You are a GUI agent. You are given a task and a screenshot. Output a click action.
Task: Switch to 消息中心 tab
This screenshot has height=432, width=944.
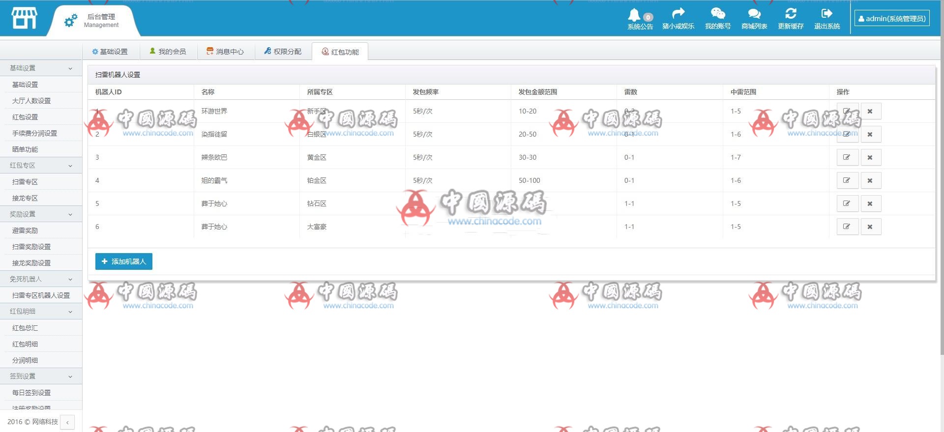(x=226, y=52)
